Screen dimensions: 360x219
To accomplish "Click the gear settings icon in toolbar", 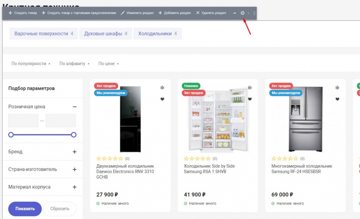I will coord(243,13).
